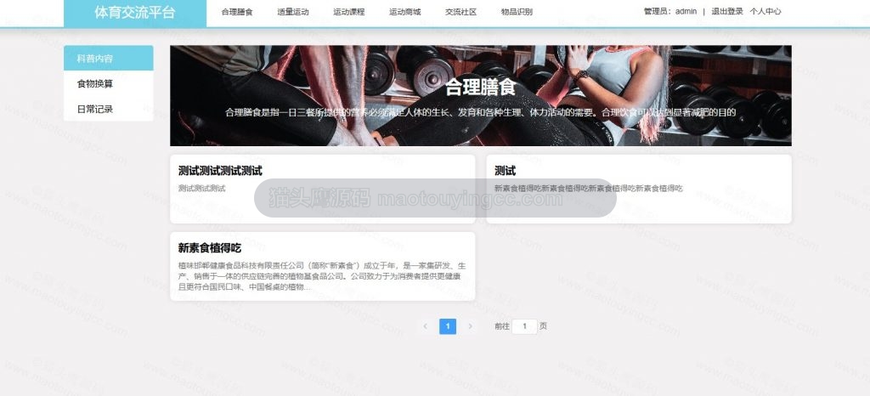The image size is (870, 396).
Task: Switch to 食物换算 sidebar tab
Action: pos(109,84)
